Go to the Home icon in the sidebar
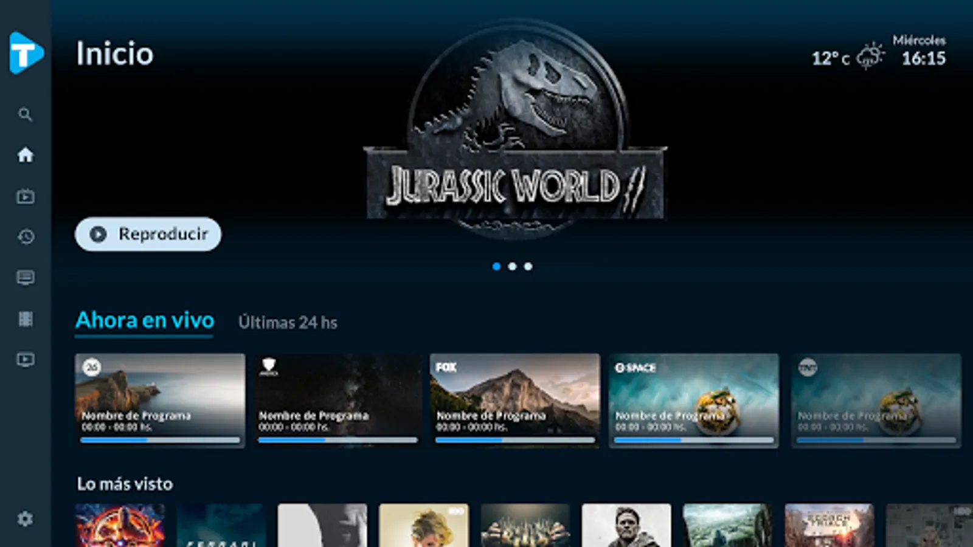The height and width of the screenshot is (547, 973). (25, 155)
